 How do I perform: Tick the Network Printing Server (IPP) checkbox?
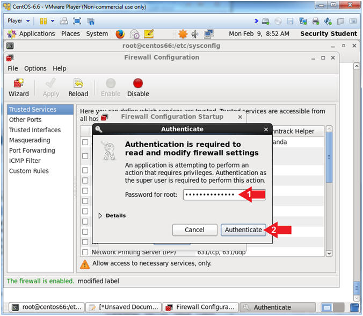click(85, 252)
